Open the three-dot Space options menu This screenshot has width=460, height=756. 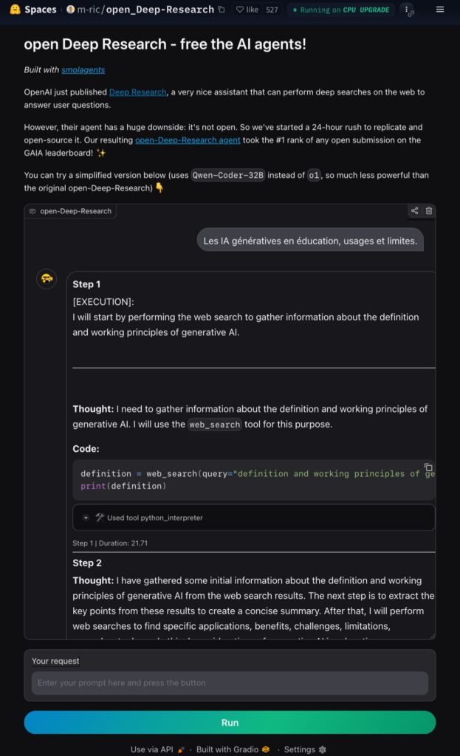[x=407, y=10]
